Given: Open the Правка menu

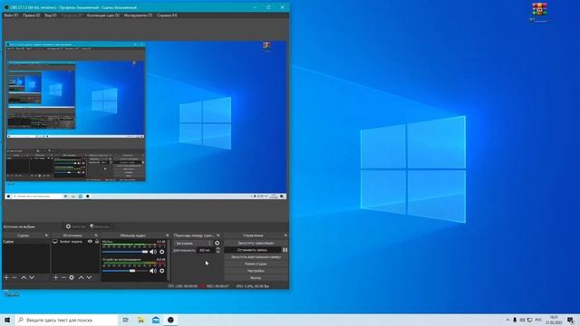Looking at the screenshot, I should [31, 15].
